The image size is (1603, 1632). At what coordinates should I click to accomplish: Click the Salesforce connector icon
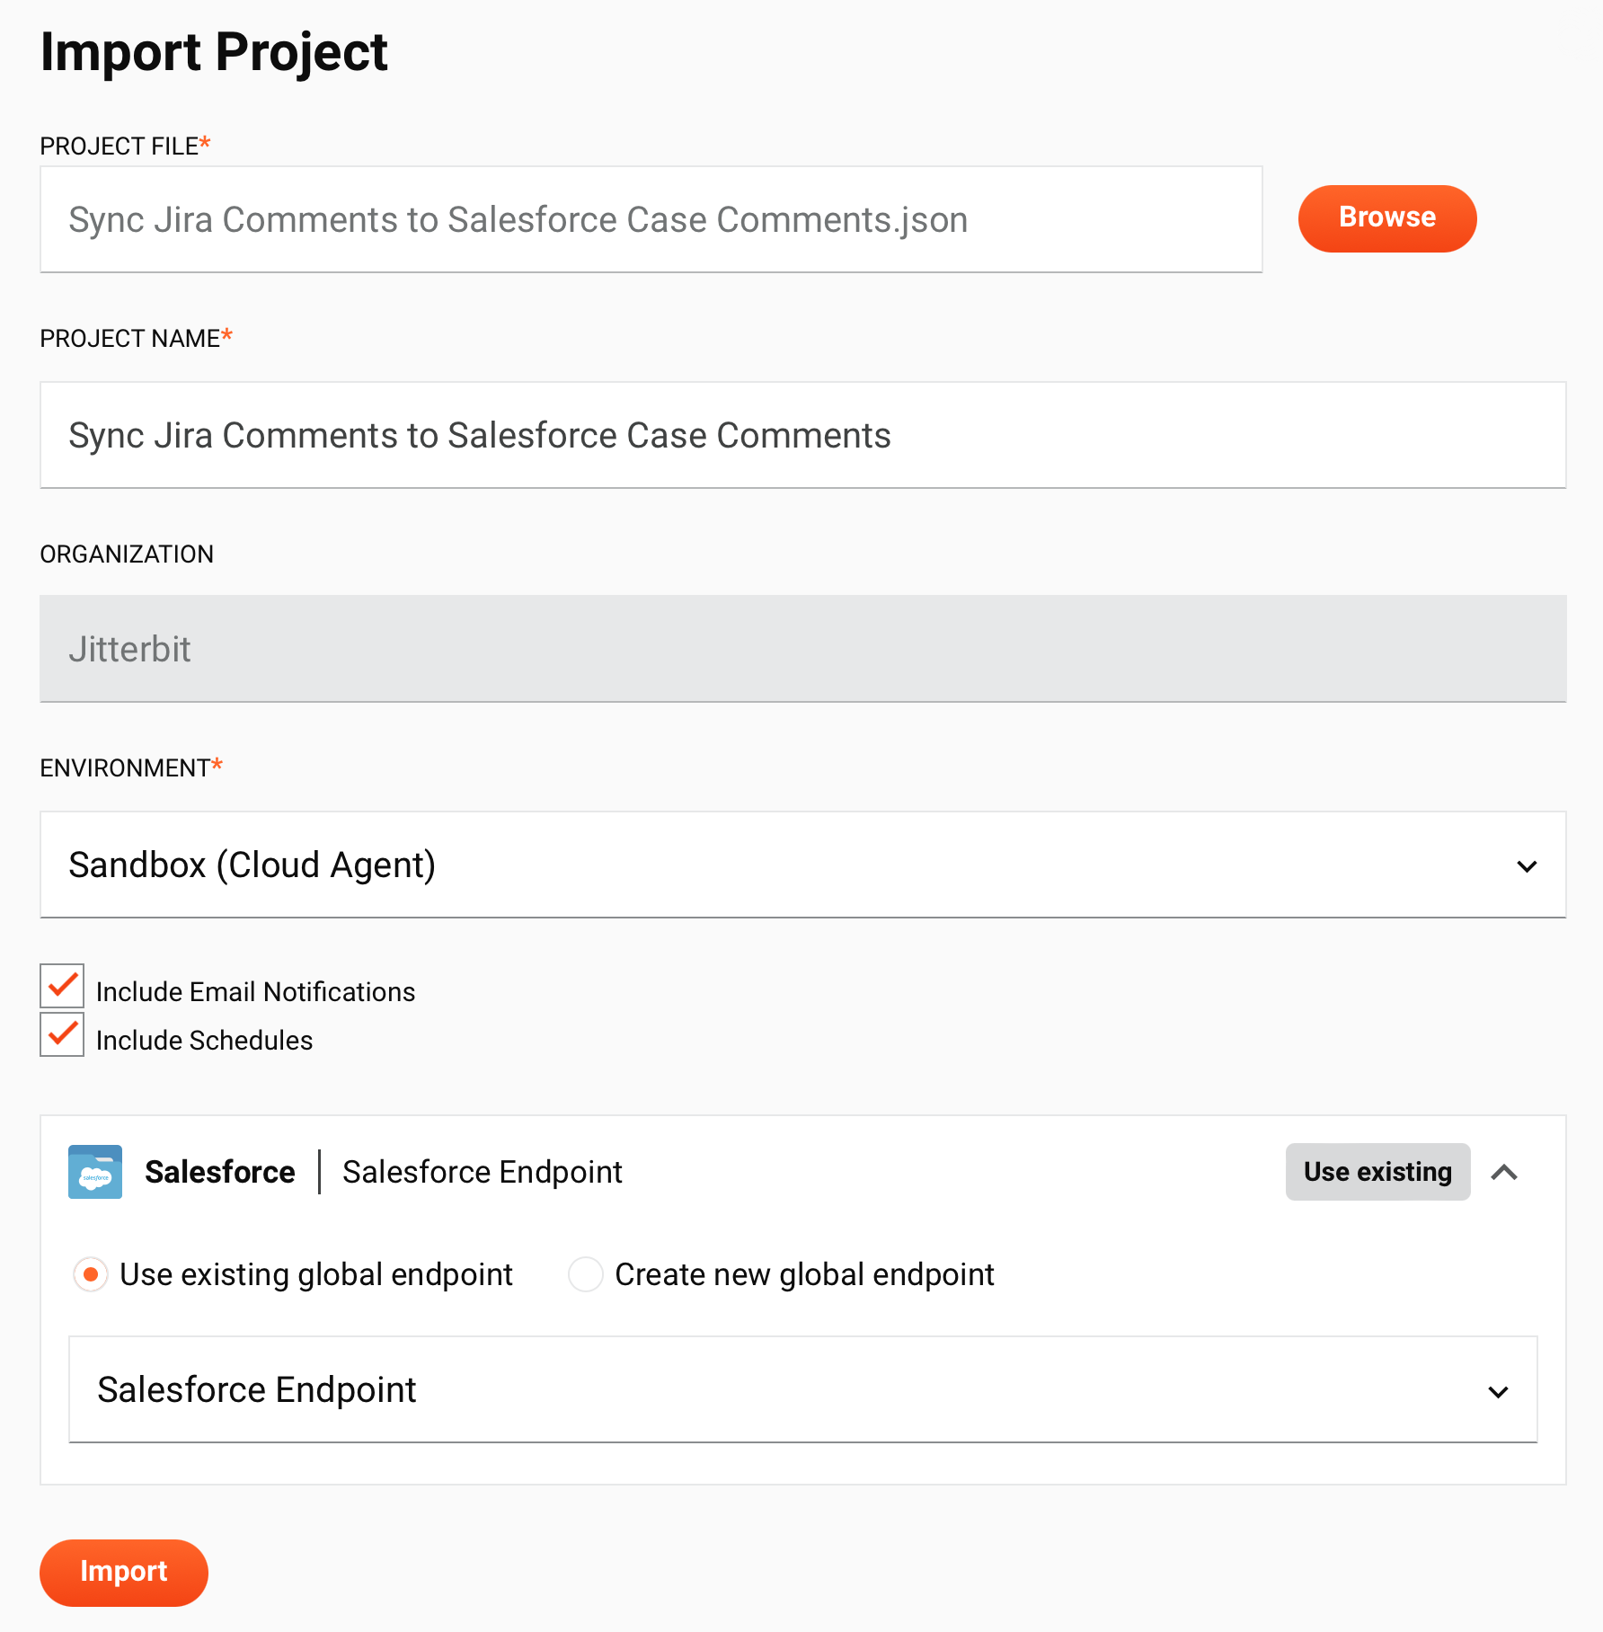94,1171
